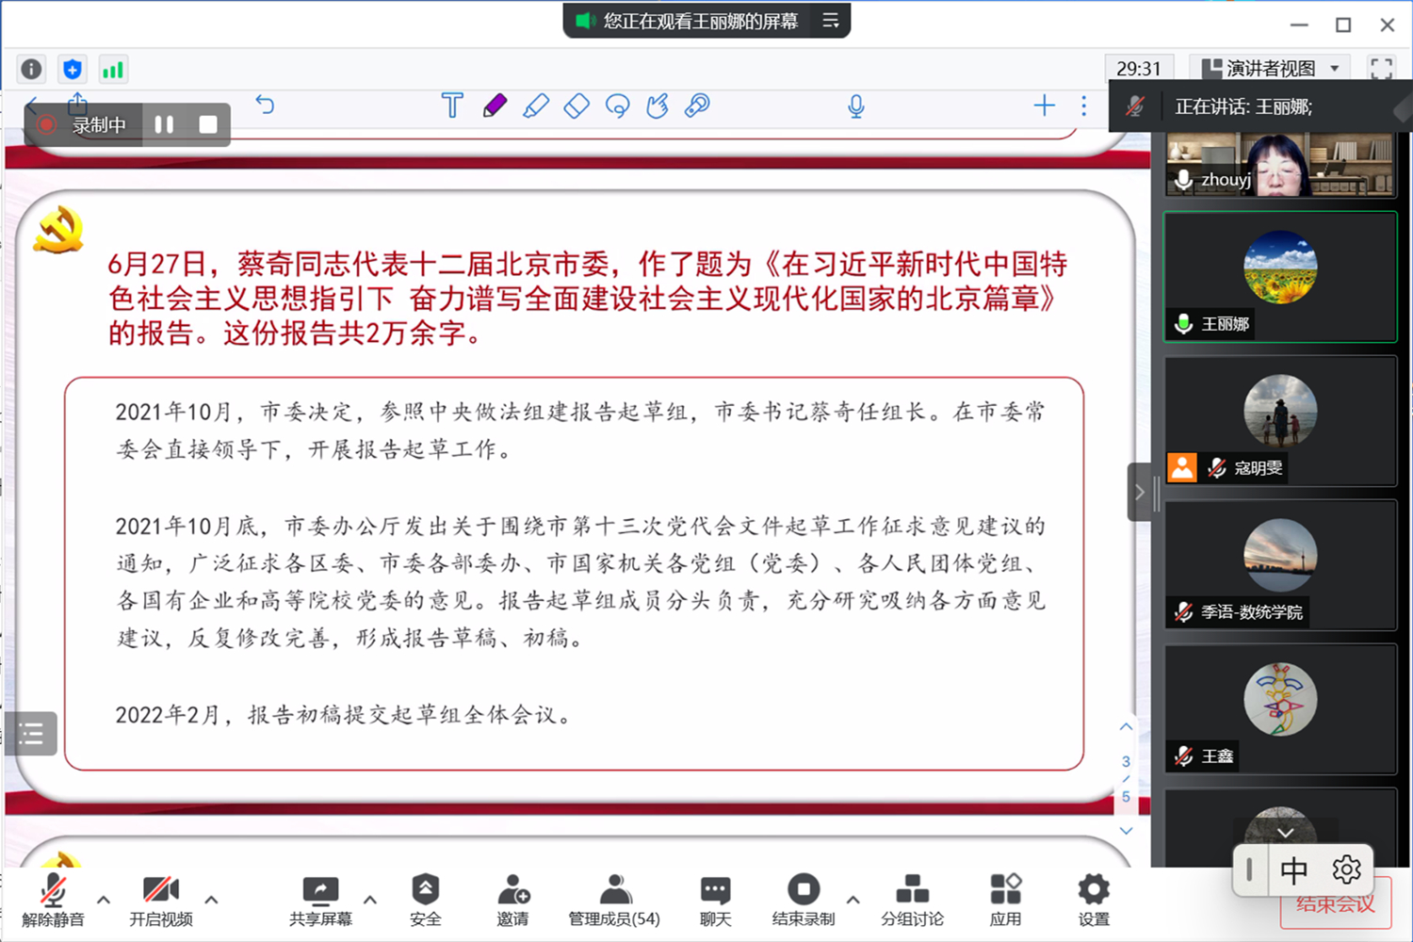1413x942 pixels.
Task: Open 管理成员(54) participants list
Action: coord(614,900)
